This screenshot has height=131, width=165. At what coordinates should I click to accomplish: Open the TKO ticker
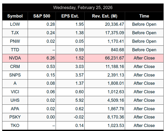(x=15, y=125)
